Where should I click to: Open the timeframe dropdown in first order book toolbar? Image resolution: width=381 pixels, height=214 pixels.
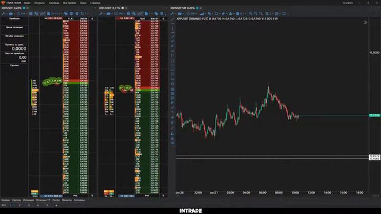point(21,14)
